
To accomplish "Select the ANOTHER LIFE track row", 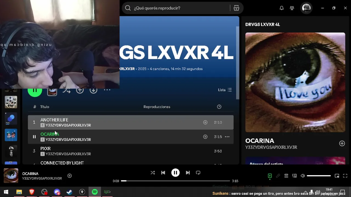I will tap(131, 122).
